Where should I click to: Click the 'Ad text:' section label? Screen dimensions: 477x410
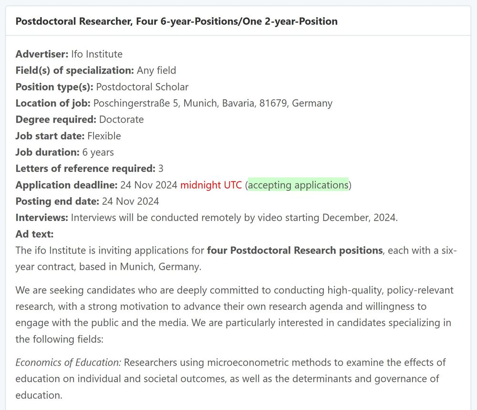pyautogui.click(x=35, y=234)
